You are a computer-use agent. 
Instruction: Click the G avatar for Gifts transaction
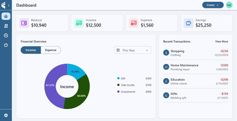(x=166, y=96)
